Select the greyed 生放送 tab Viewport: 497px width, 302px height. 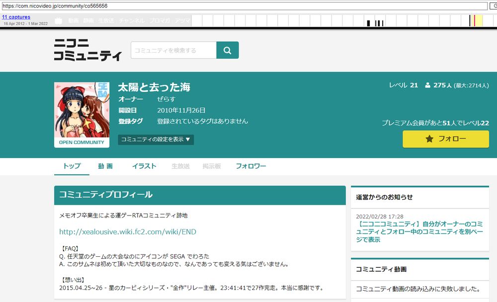pos(180,166)
